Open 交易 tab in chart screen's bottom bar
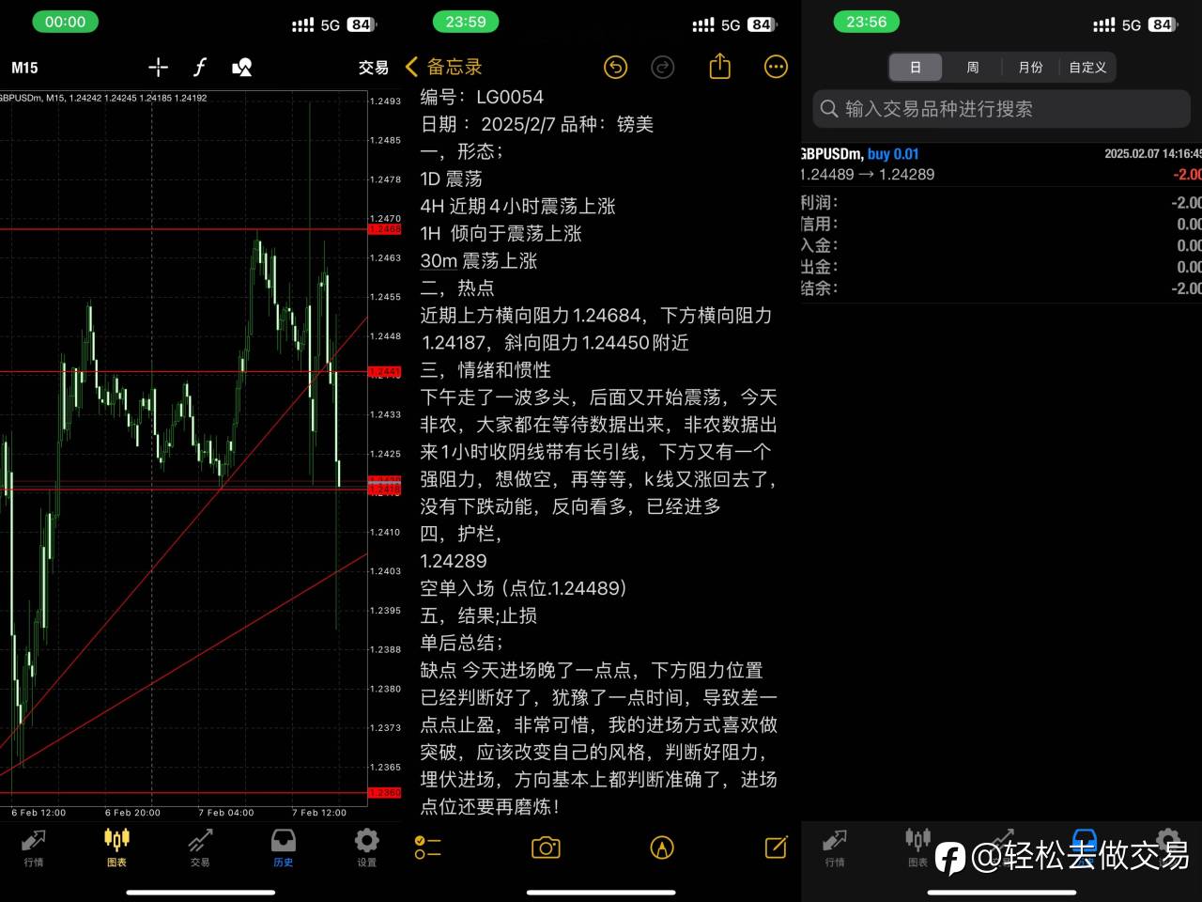 (x=200, y=847)
